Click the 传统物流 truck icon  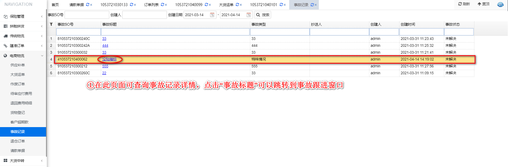[x=5, y=36]
